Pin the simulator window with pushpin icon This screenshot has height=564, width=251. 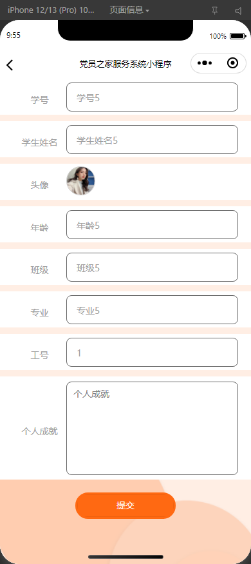(215, 10)
